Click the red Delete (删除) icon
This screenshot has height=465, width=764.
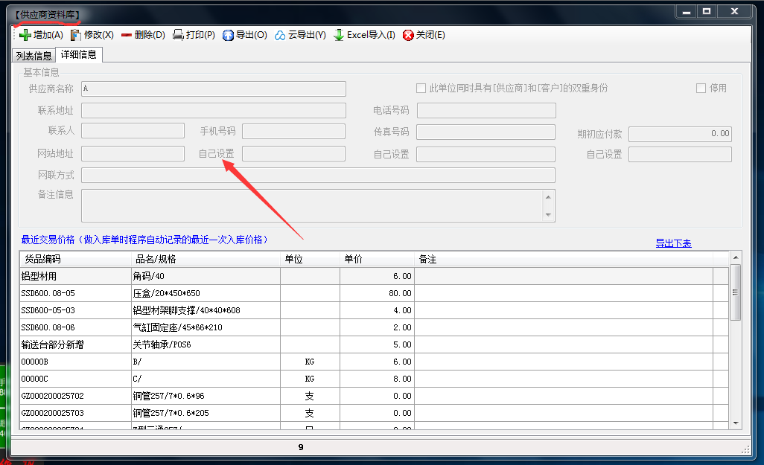coord(126,35)
